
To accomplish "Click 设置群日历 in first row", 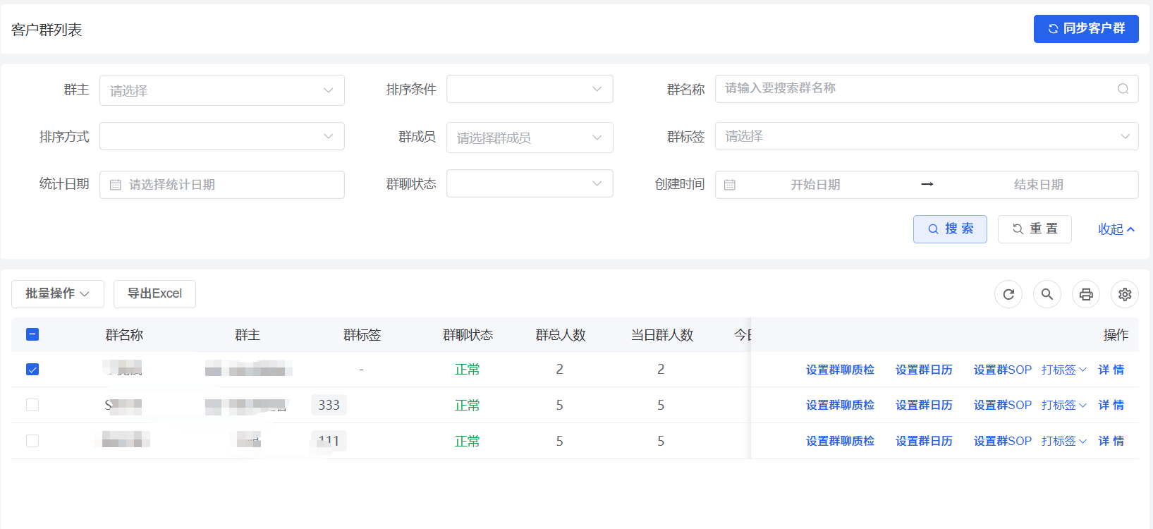I will pos(924,370).
